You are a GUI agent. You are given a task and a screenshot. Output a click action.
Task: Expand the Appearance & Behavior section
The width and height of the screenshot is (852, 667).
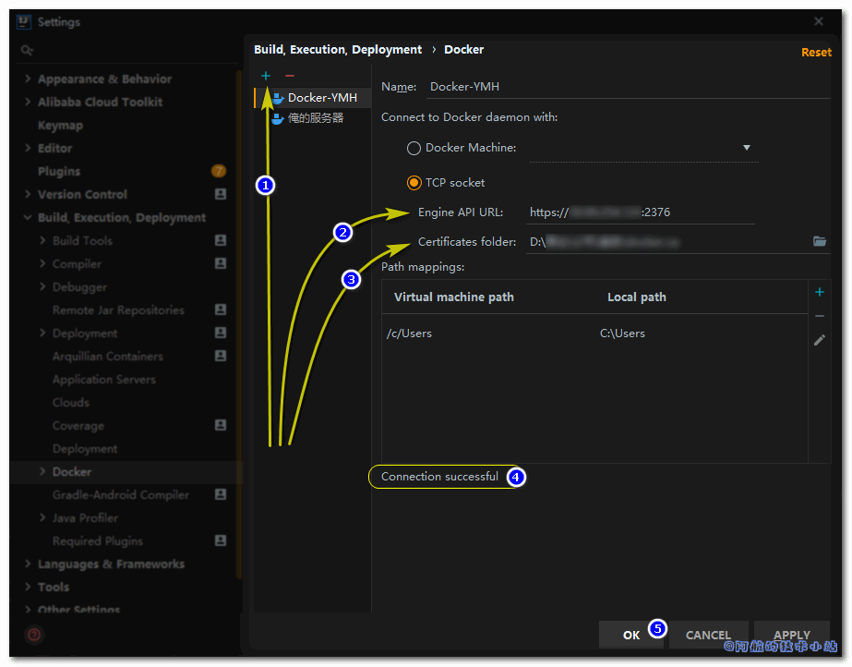pos(28,79)
